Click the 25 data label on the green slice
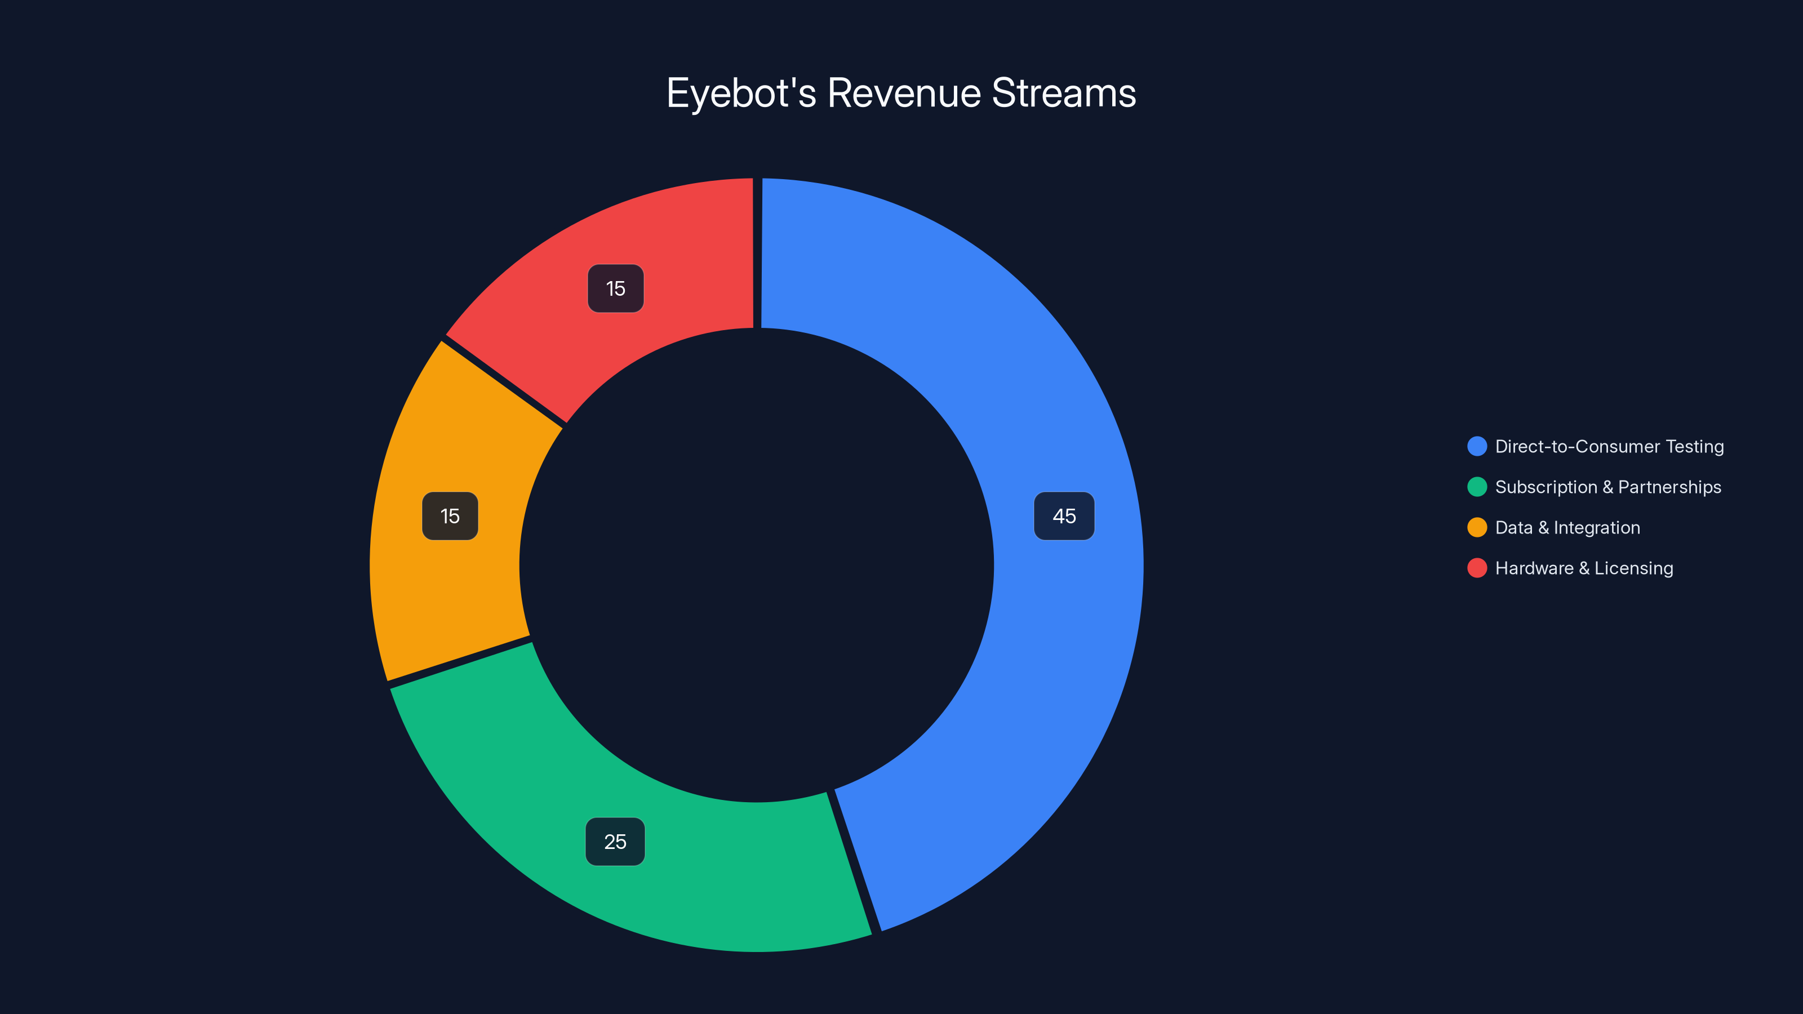This screenshot has height=1014, width=1803. [615, 841]
